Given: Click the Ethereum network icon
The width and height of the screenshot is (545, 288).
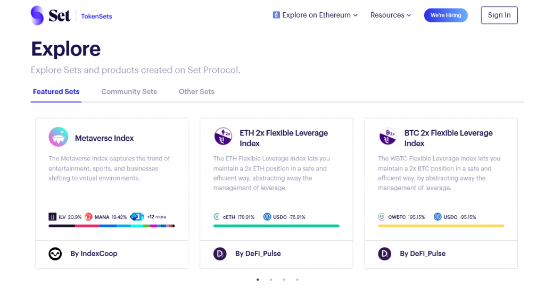Looking at the screenshot, I should coord(276,15).
